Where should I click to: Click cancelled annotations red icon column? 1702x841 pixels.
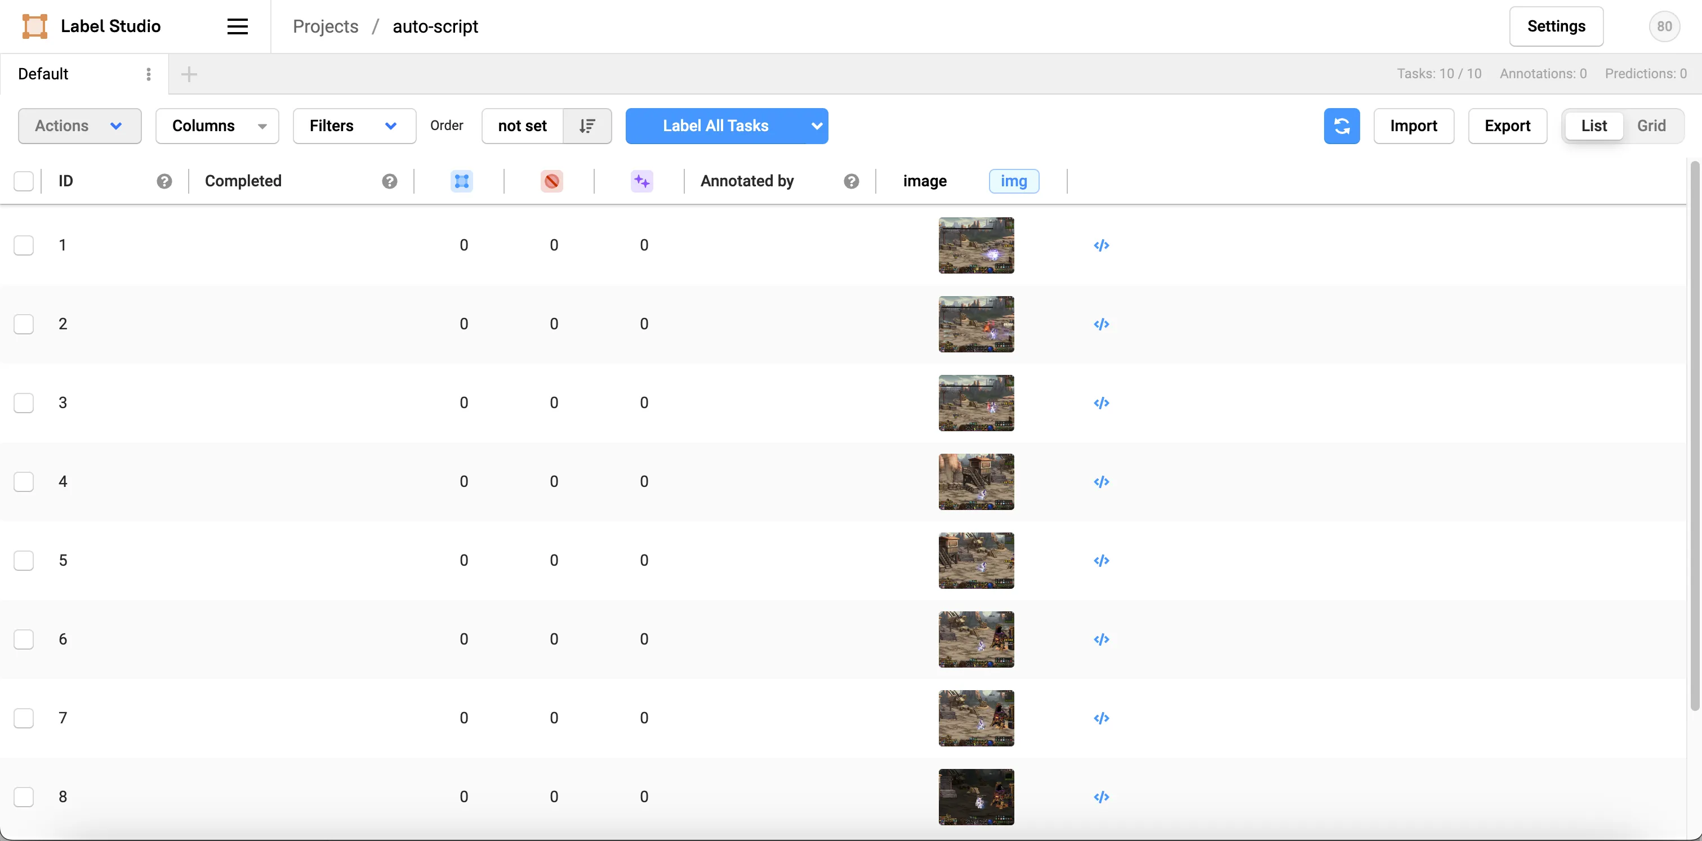(552, 181)
